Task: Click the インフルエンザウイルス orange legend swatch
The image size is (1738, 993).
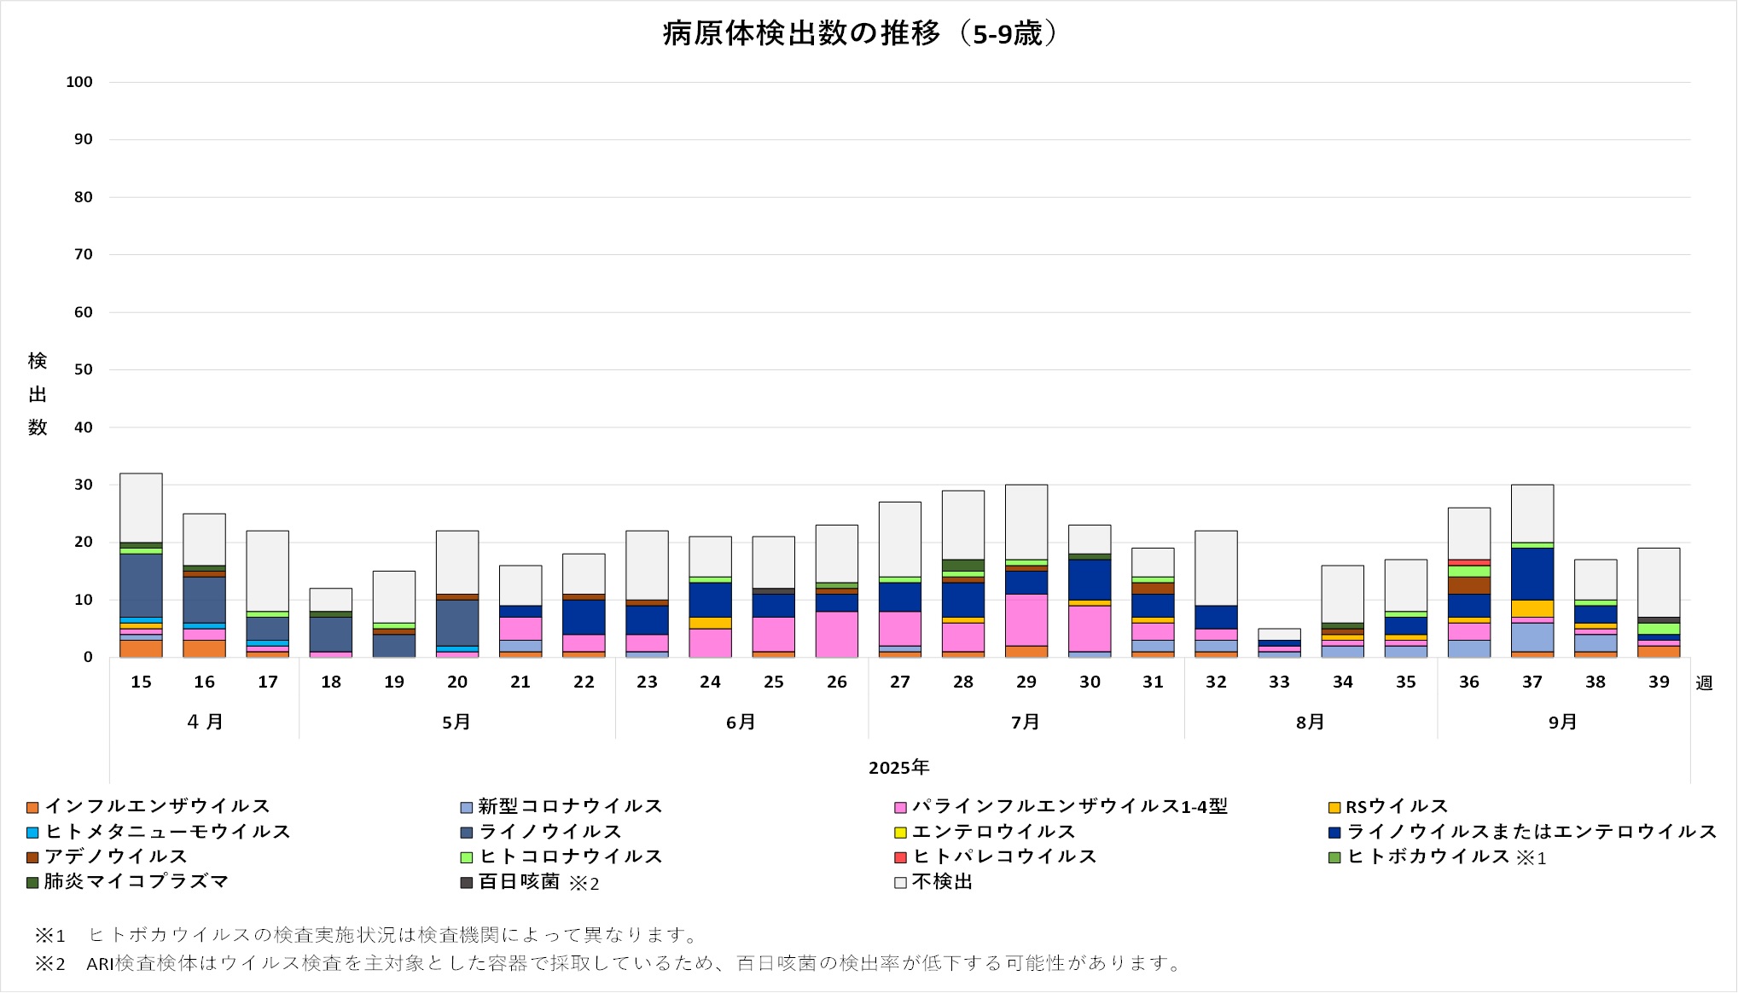Action: pos(32,807)
